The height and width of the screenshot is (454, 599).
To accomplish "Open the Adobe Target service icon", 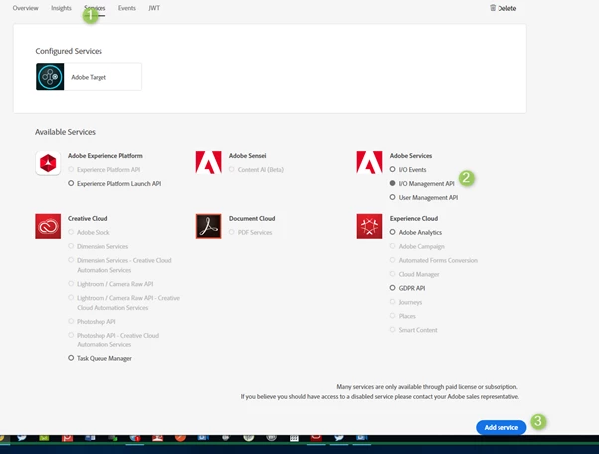I will click(x=50, y=77).
